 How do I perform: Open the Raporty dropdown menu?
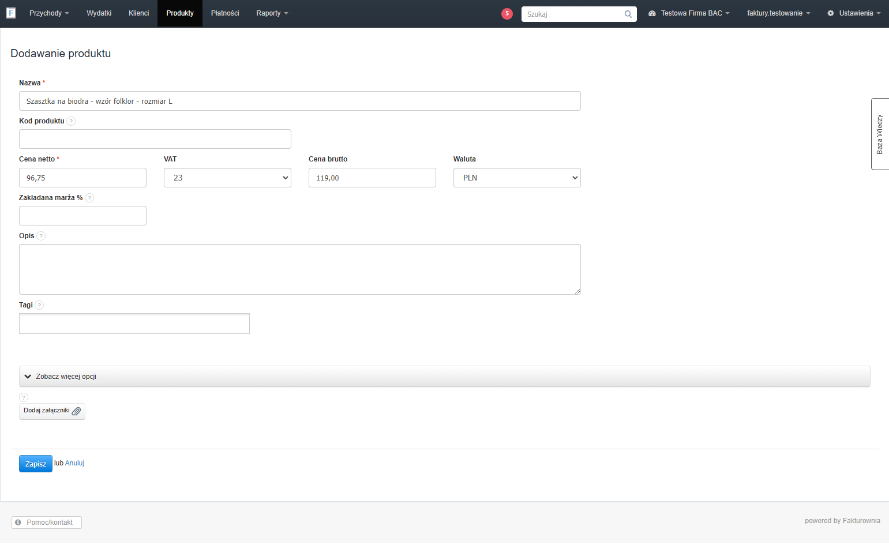click(272, 13)
